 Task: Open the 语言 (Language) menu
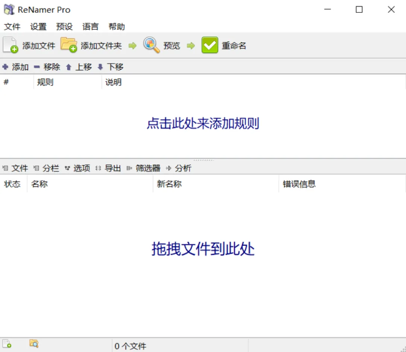coord(90,26)
